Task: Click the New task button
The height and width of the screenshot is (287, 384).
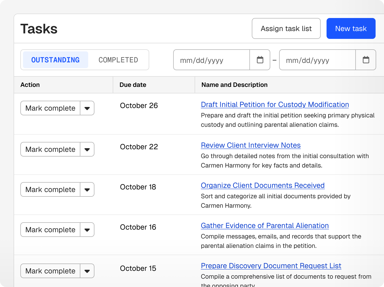Action: pos(351,28)
